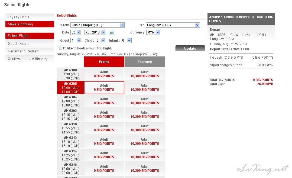Click the Total BIG POINTS summary value
The height and width of the screenshot is (178, 292).
tap(263, 80)
